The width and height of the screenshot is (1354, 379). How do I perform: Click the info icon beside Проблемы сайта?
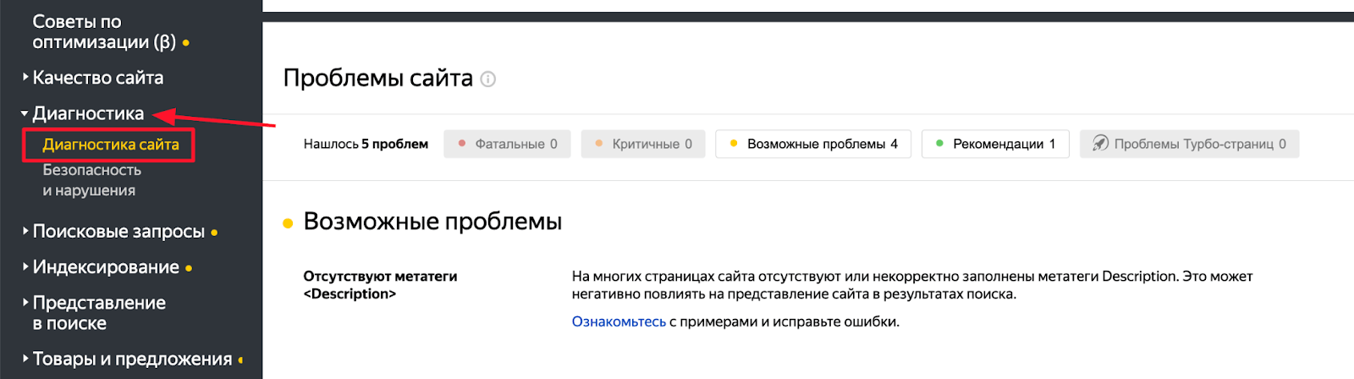(x=488, y=79)
